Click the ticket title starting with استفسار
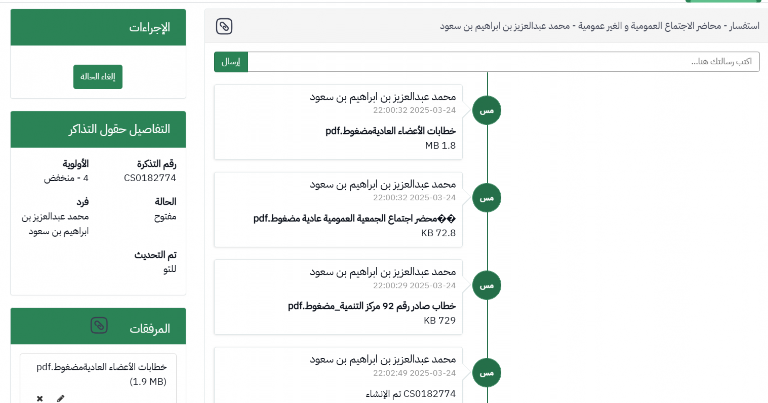Viewport: 768px width, 403px height. 599,26
